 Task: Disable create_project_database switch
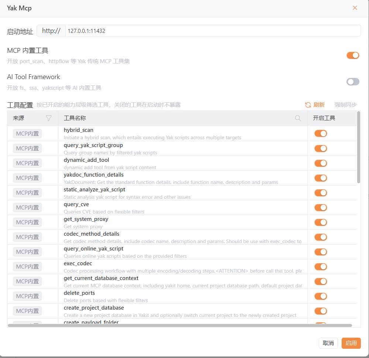(321, 311)
